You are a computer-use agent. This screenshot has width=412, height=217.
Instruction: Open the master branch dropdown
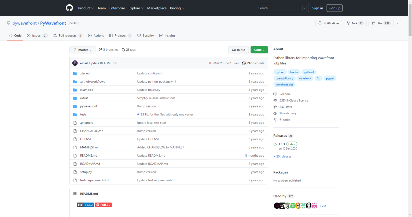pyautogui.click(x=82, y=50)
